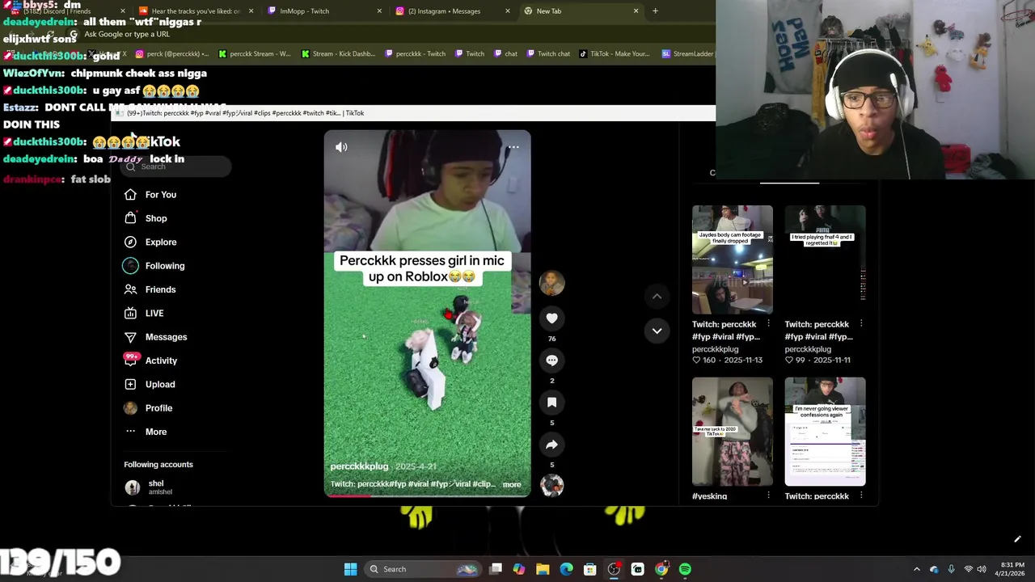
Task: Go to previous video with up arrow
Action: (657, 297)
